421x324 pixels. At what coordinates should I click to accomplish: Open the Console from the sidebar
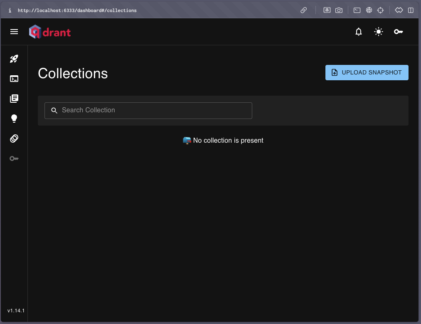pos(14,79)
